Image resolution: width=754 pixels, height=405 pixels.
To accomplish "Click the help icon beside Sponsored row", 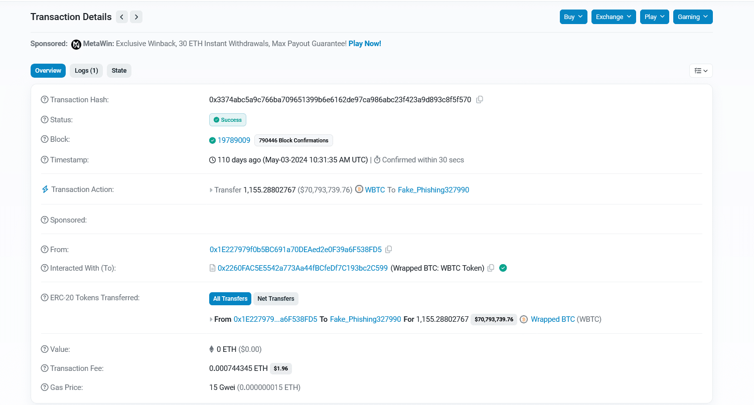I will 45,220.
